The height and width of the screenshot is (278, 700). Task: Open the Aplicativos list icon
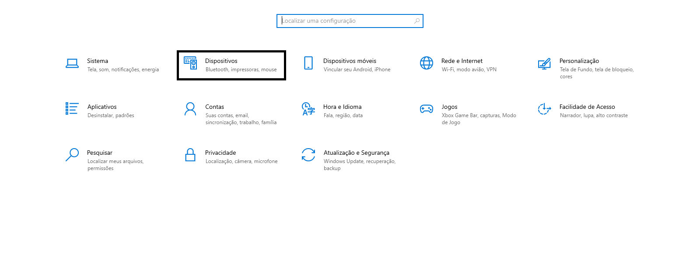[72, 108]
